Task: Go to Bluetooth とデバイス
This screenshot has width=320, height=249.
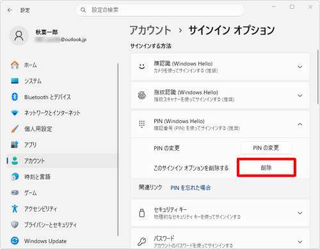Action: click(x=62, y=97)
